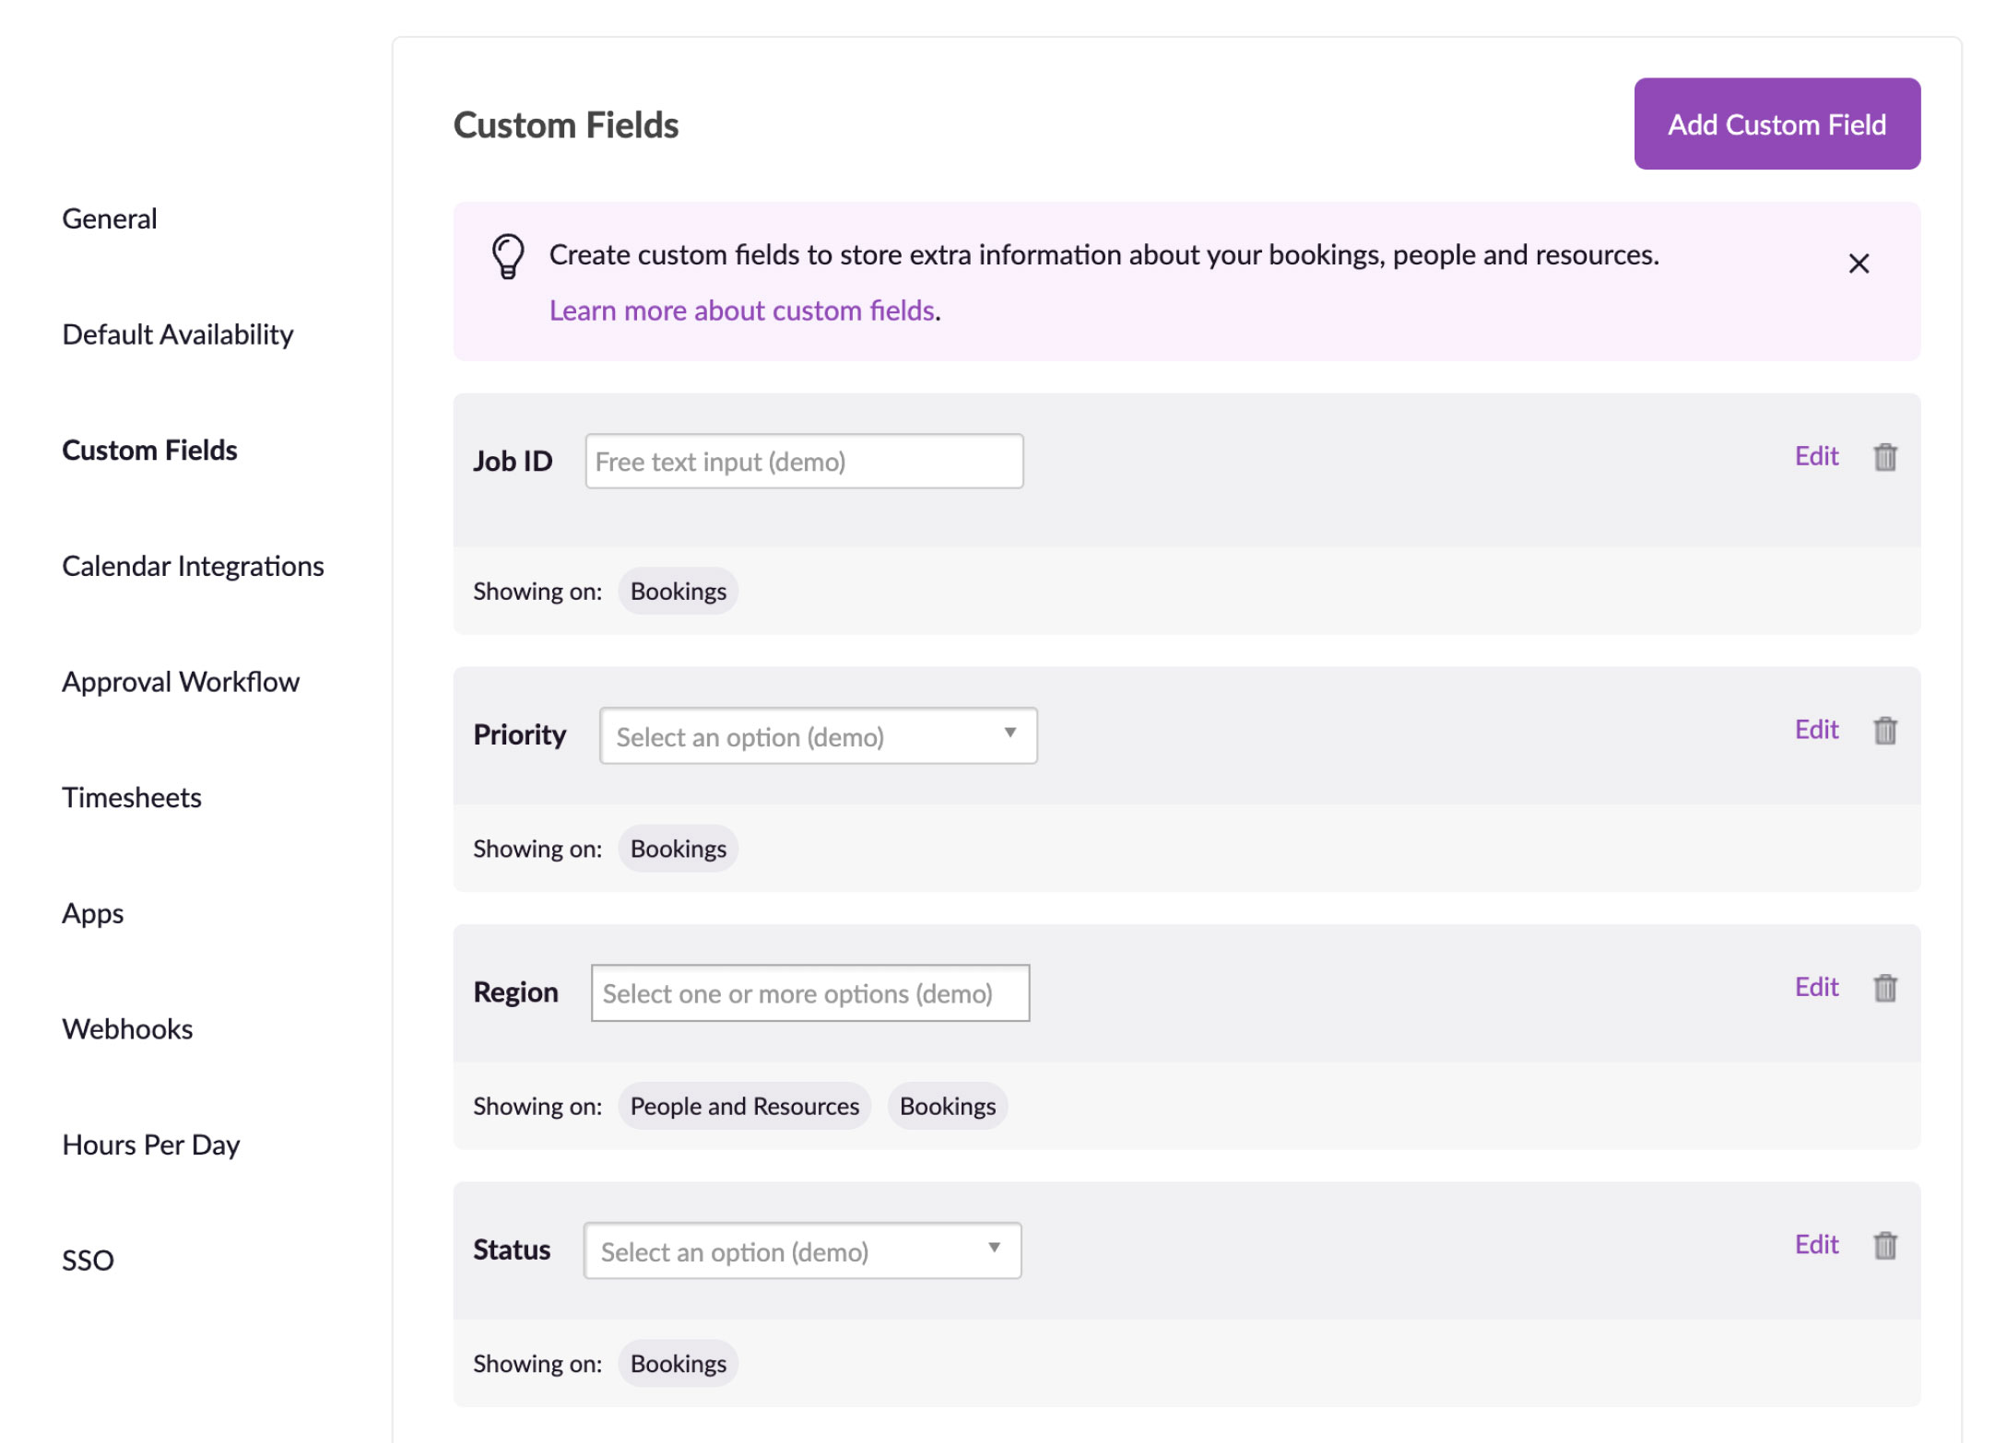Dismiss the custom fields info banner
This screenshot has height=1443, width=1995.
[x=1859, y=264]
